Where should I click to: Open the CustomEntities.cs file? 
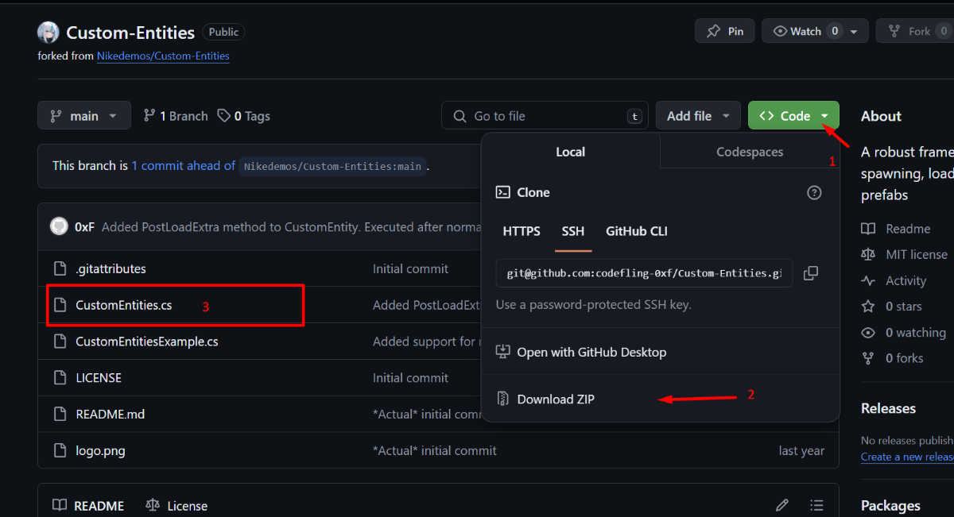pos(123,305)
